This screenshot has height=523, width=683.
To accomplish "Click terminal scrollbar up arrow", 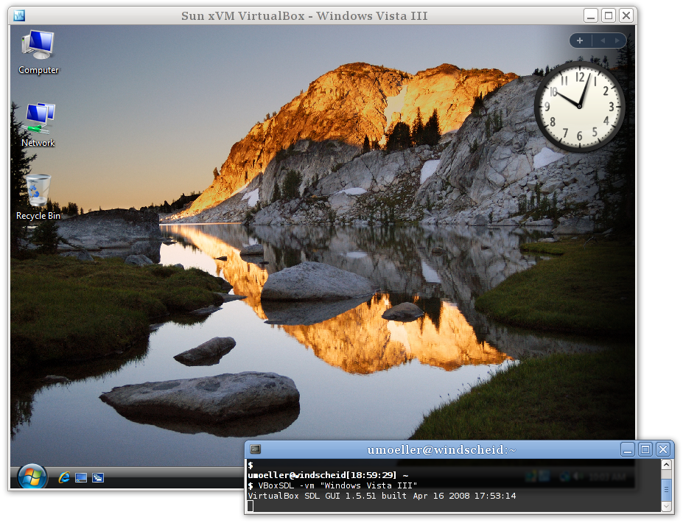I will [x=666, y=465].
